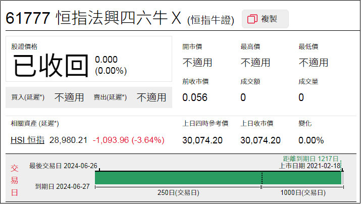Click the 最高價 label
361x204 pixels.
250,46
